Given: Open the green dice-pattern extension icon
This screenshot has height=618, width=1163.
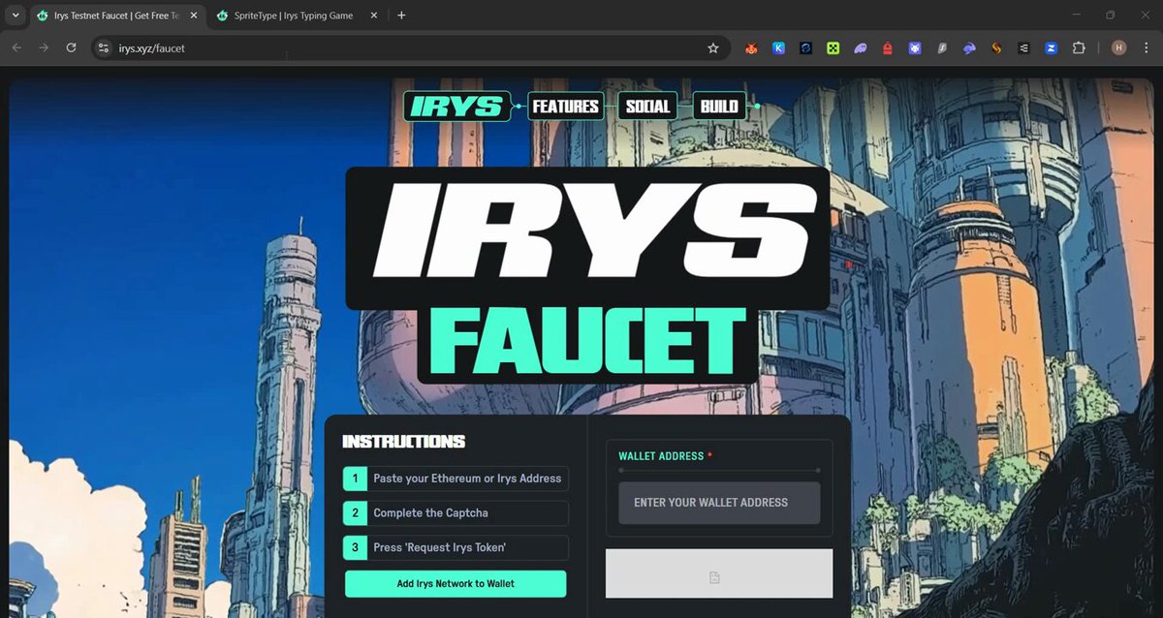Looking at the screenshot, I should click(833, 47).
